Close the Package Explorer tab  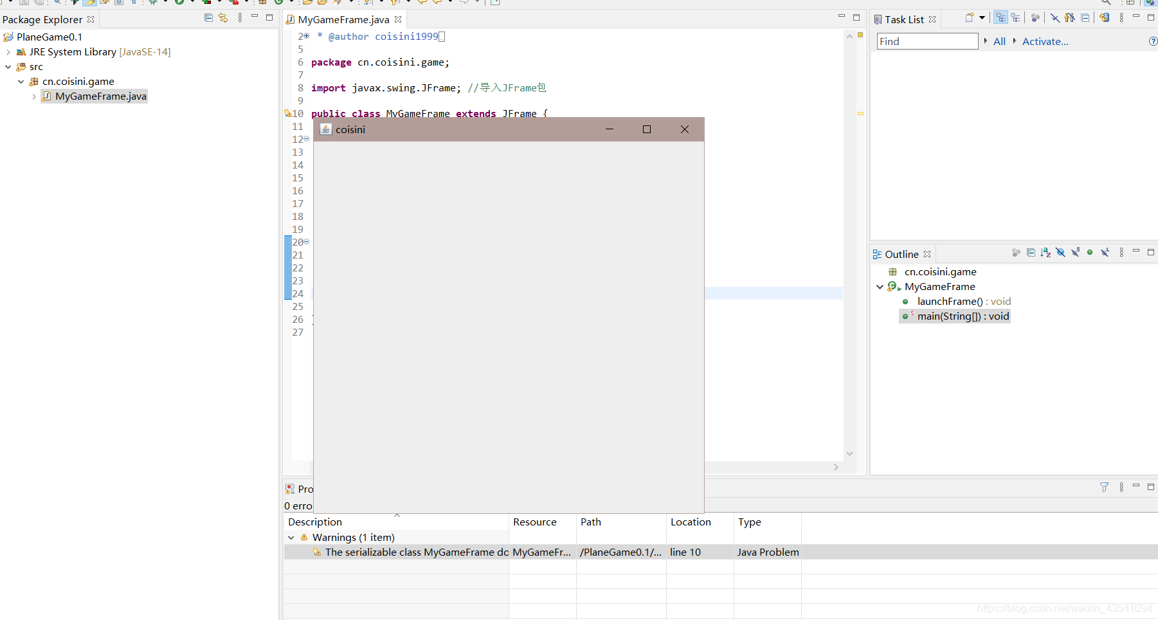point(91,19)
